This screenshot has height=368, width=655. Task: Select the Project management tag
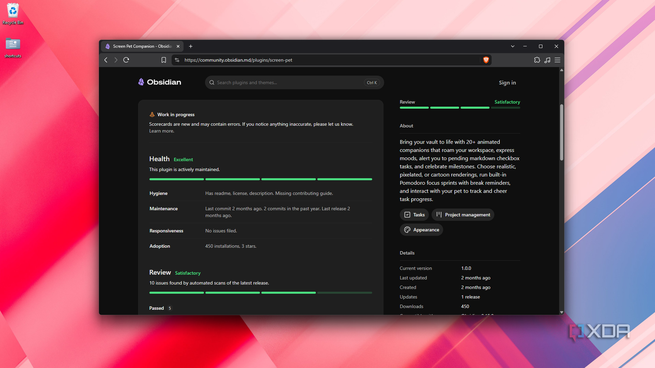[x=463, y=215]
